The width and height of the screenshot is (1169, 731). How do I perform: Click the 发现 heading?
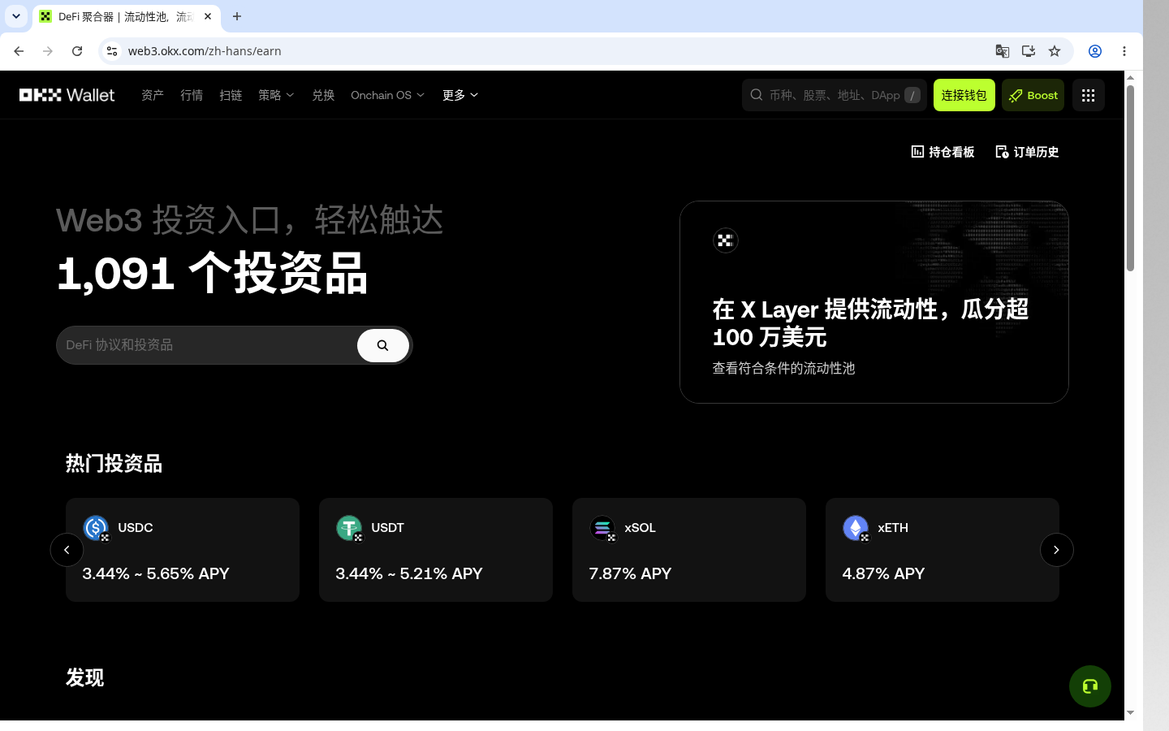84,677
